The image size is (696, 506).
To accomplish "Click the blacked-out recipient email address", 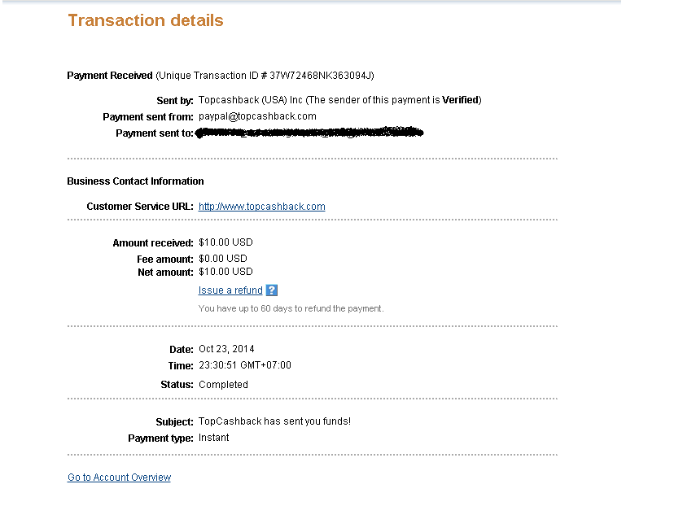I will click(309, 133).
